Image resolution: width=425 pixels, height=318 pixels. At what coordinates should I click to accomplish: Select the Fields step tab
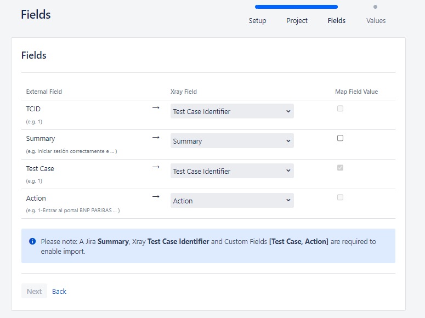pos(336,21)
